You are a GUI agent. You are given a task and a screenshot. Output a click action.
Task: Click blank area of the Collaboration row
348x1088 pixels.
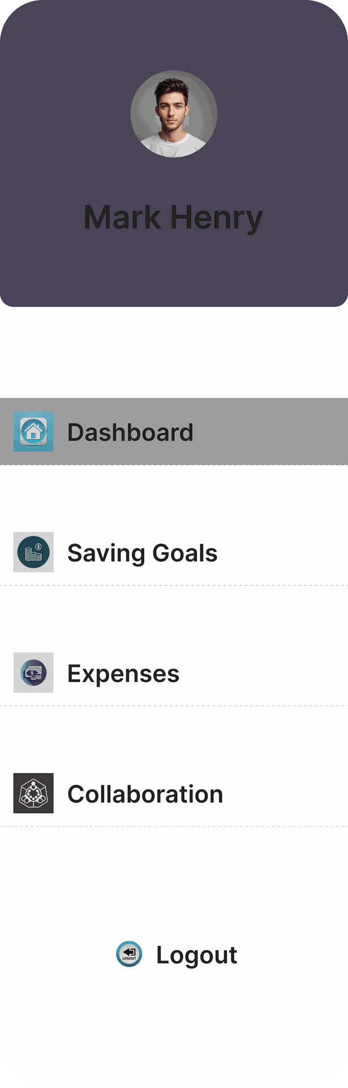[289, 793]
